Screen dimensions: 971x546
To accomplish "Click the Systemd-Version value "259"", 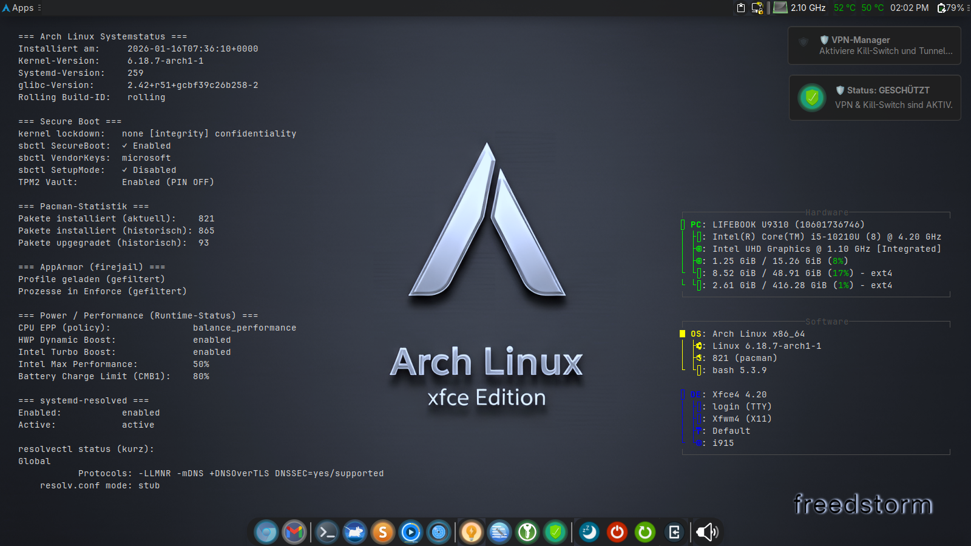I will click(x=135, y=73).
